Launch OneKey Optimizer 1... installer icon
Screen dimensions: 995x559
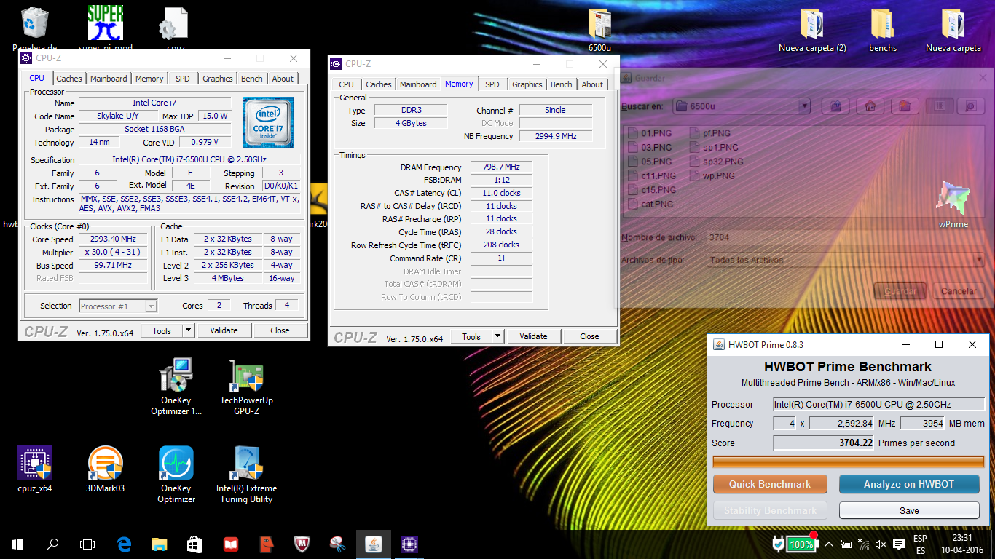(176, 376)
